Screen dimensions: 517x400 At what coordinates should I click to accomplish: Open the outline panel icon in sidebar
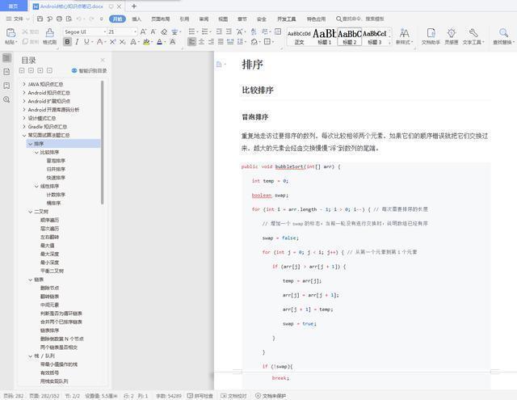(x=6, y=58)
